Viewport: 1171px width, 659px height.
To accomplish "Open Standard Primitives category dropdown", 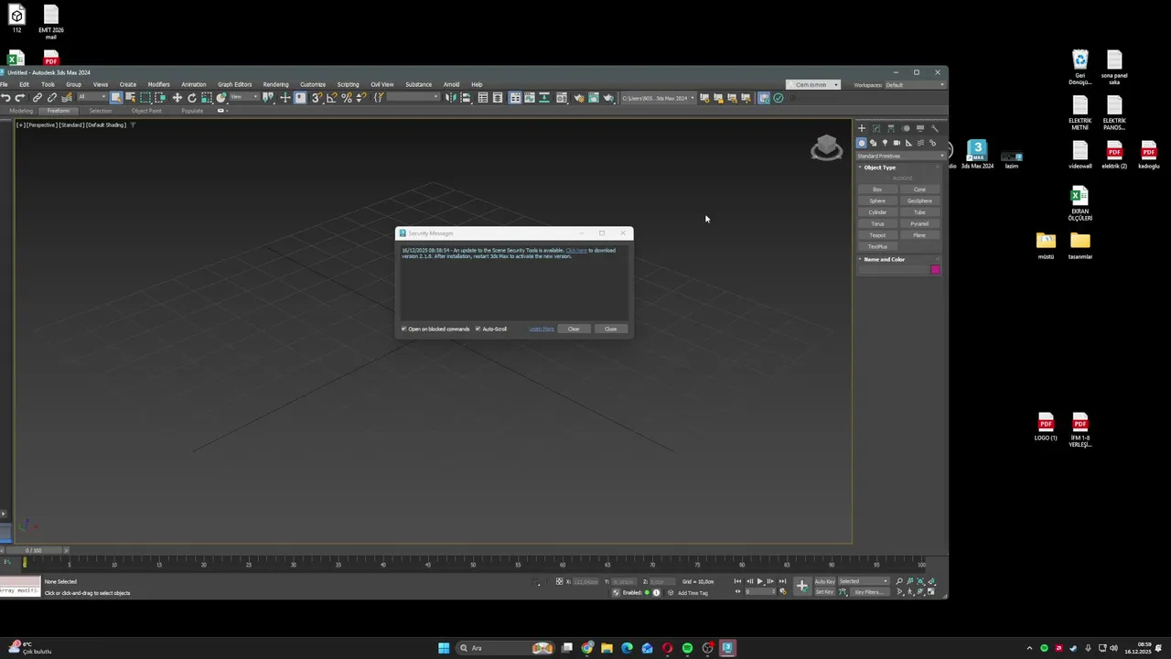I will point(900,156).
